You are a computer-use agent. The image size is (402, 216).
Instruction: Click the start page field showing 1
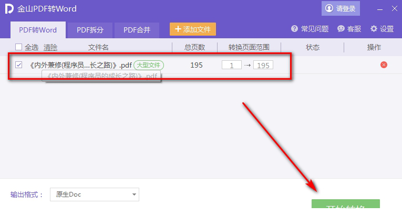[x=232, y=65]
